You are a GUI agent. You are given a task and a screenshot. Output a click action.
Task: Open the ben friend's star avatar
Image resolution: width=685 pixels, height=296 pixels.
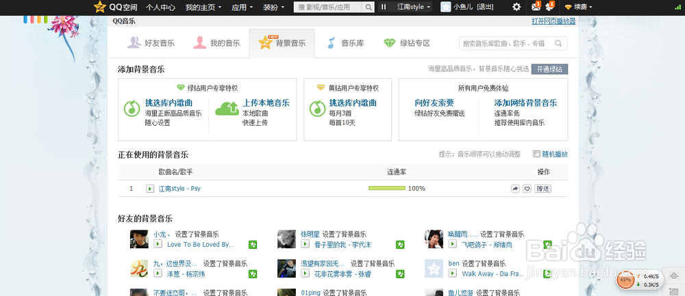click(434, 269)
